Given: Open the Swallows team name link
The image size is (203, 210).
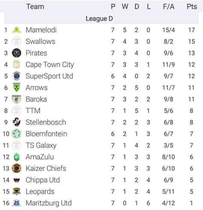Looking at the screenshot, I should 40,41.
